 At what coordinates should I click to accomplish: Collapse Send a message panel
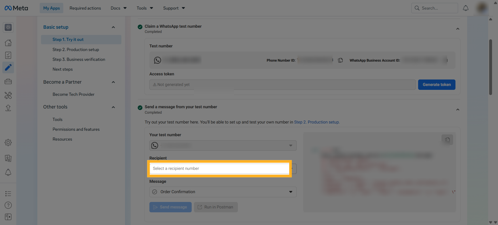[x=458, y=110]
